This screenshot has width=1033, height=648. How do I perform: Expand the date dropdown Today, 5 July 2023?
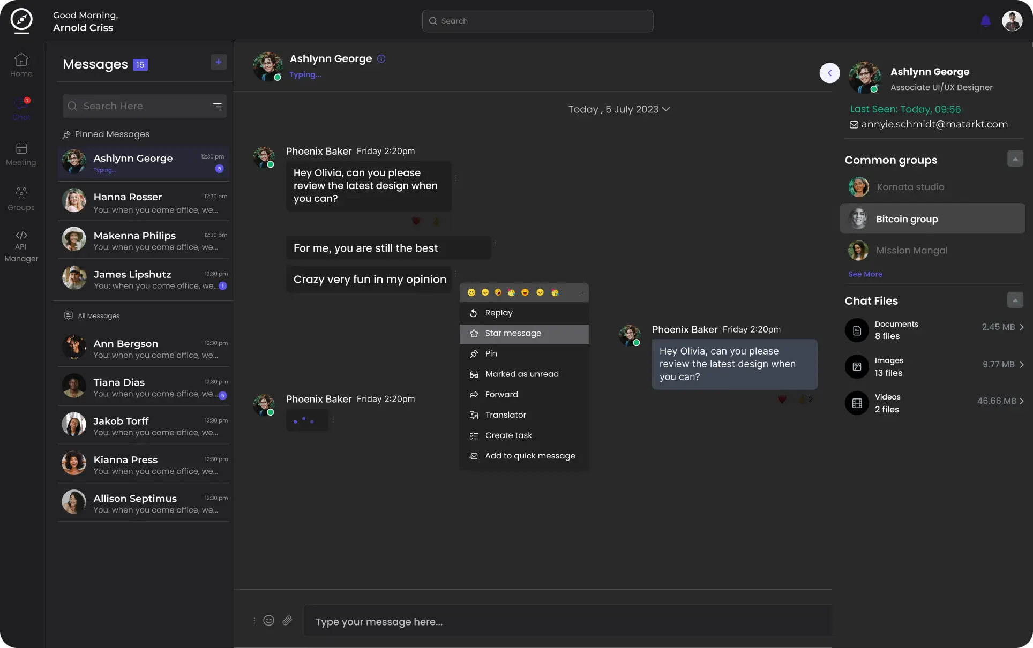click(x=666, y=109)
